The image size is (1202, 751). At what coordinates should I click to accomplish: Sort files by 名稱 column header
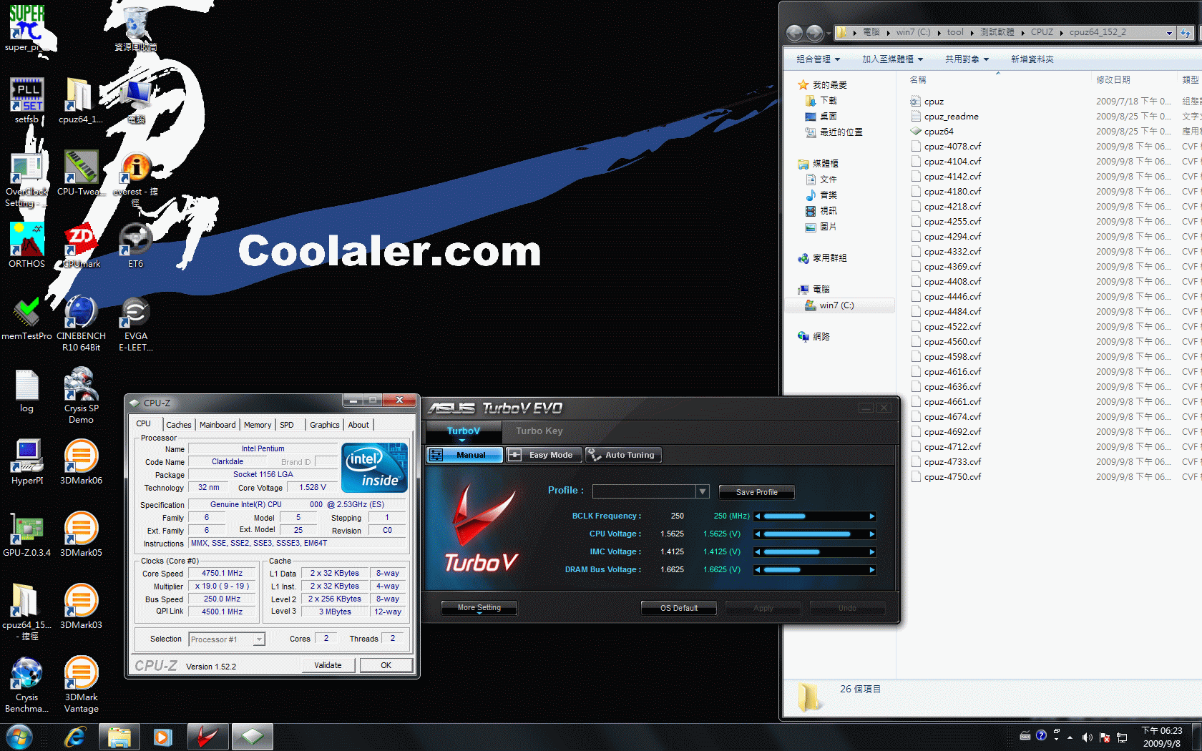coord(918,80)
